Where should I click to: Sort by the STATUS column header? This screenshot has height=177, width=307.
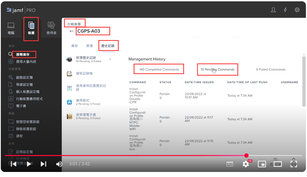[x=165, y=82]
